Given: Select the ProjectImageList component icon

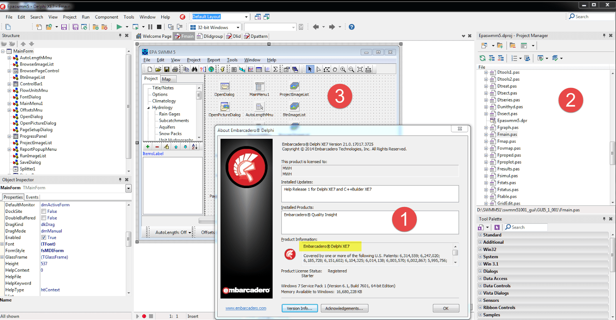Looking at the screenshot, I should (294, 86).
